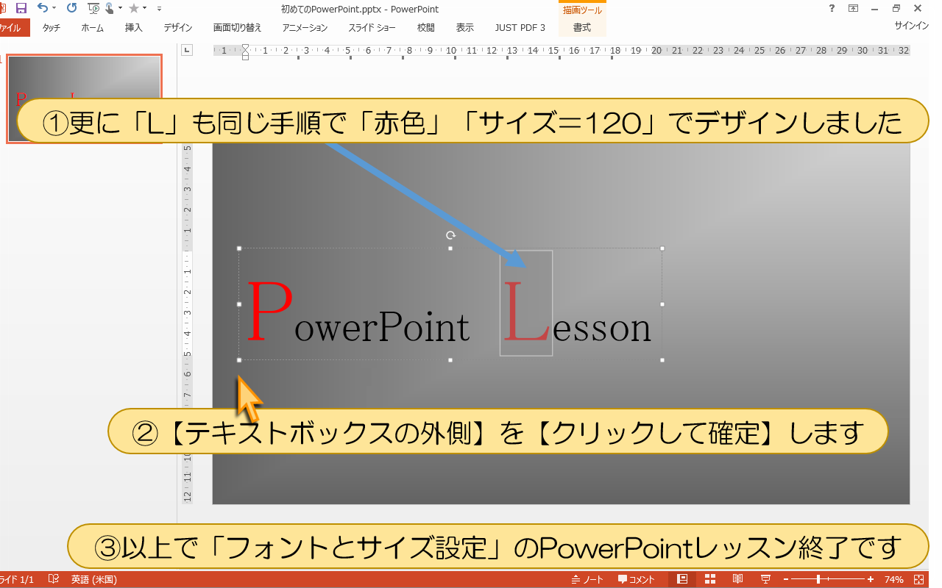Open Ribbon Display Options icon
Image resolution: width=942 pixels, height=588 pixels.
[x=853, y=9]
